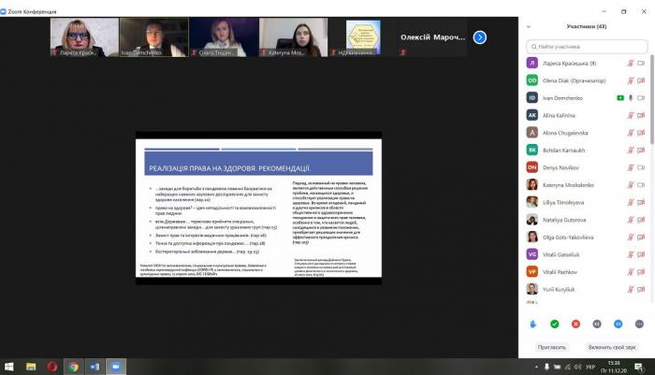Click camera icon for Denys Novikov

(x=641, y=168)
